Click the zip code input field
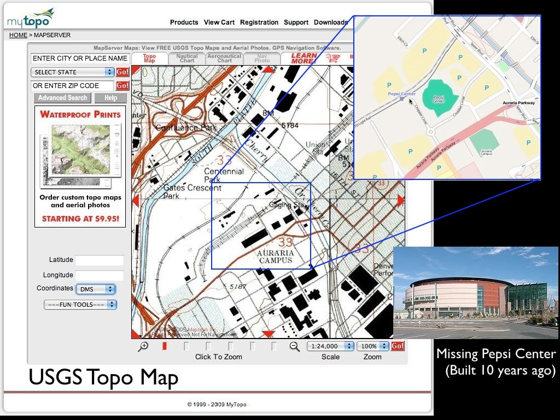This screenshot has width=560, height=420. click(72, 86)
